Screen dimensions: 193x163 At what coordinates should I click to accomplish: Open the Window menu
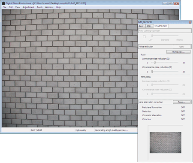49,7
